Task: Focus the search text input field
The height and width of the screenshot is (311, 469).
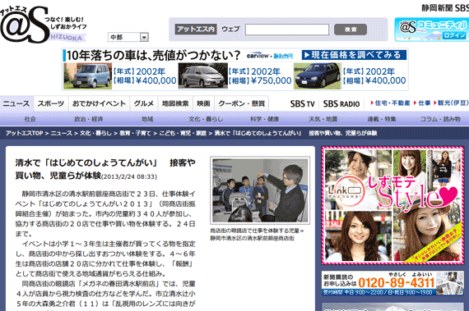Action: [x=287, y=30]
